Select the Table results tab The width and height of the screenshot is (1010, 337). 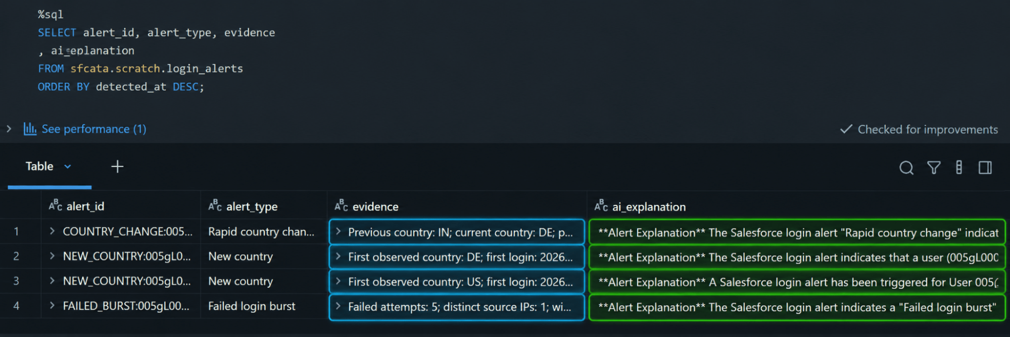(x=39, y=166)
